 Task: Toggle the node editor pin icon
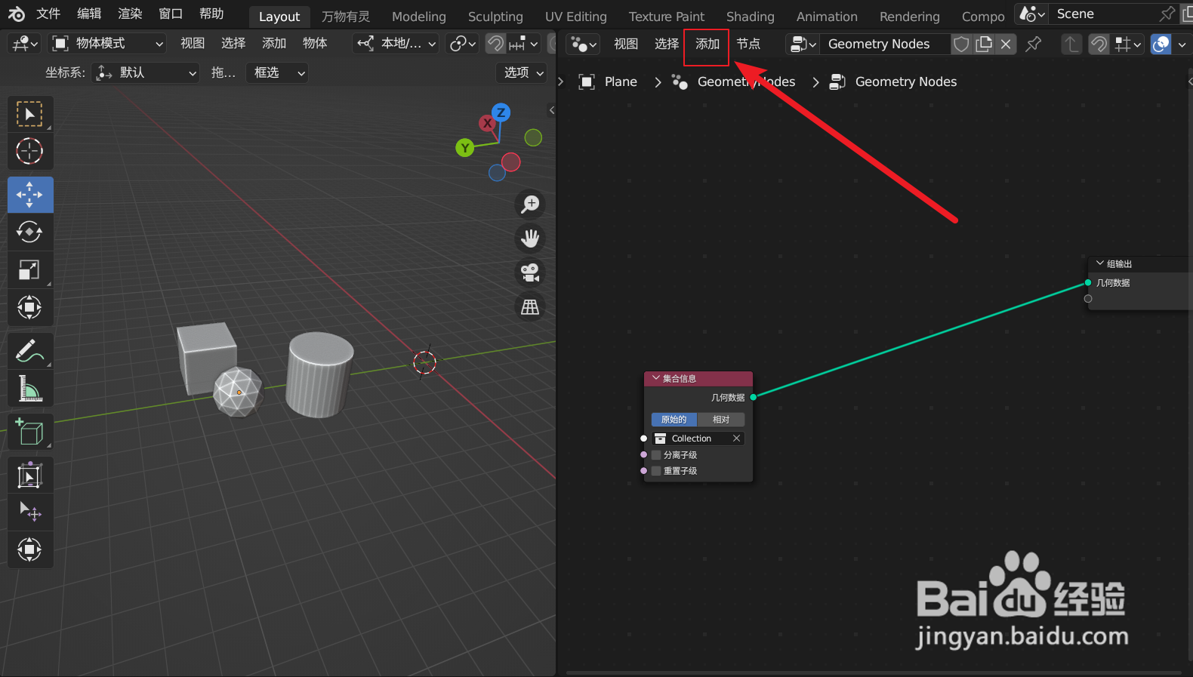1034,45
